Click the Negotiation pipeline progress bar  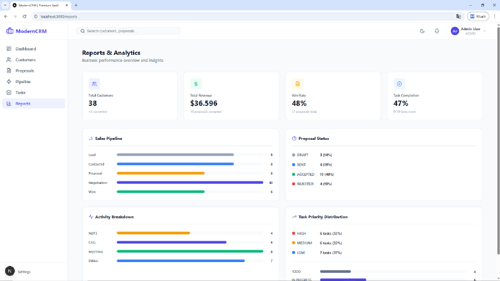pos(190,183)
